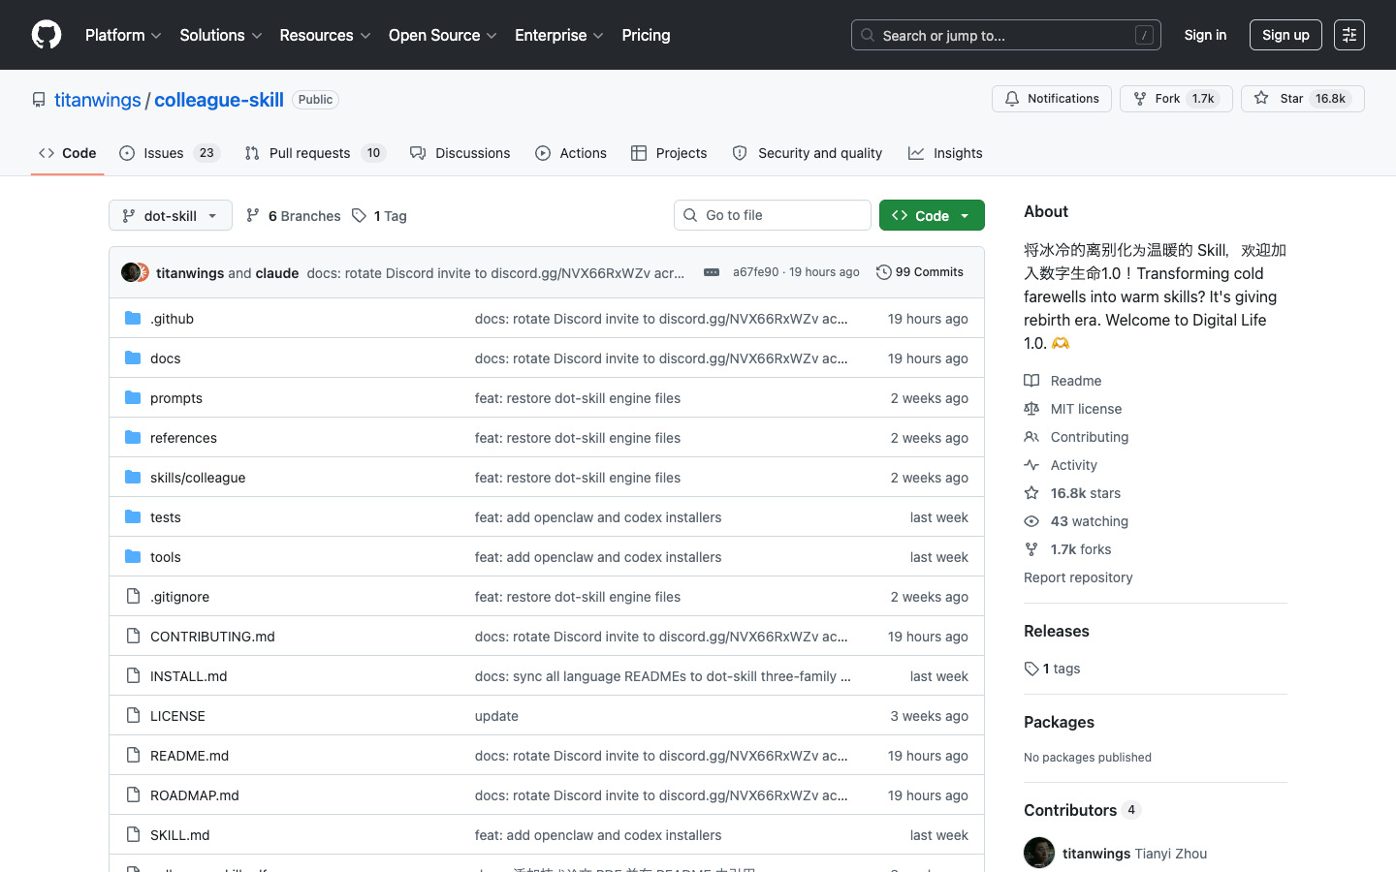Click the tag icon under Releases

[x=1031, y=669]
